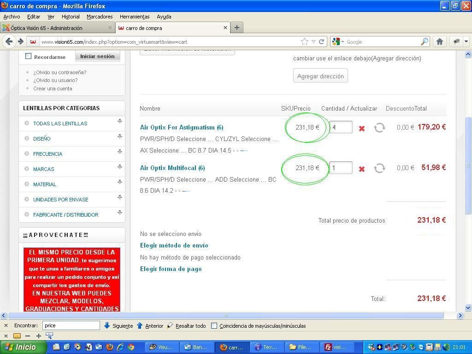
Task: Reload the page with the refresh icon
Action: (x=321, y=41)
